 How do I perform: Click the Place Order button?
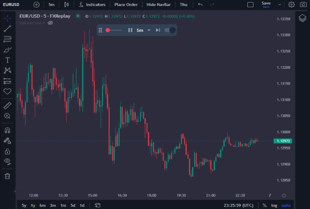(126, 5)
